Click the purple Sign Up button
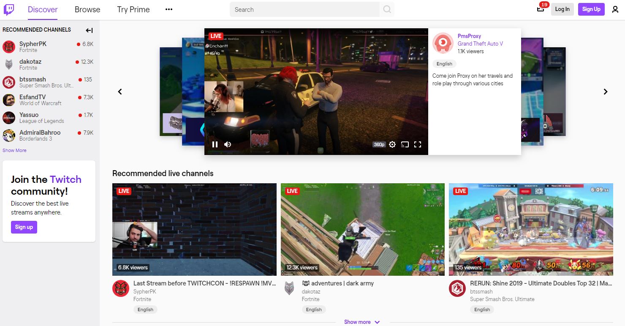Viewport: 625px width, 326px height. point(591,9)
